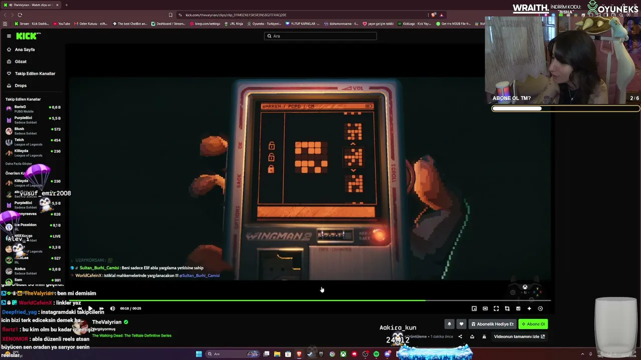Open Brave Shields icon in address bar
This screenshot has width=641, height=360.
(x=434, y=15)
